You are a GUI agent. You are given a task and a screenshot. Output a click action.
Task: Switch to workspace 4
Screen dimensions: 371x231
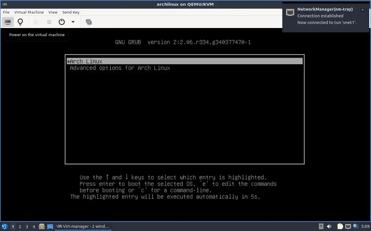point(34,227)
